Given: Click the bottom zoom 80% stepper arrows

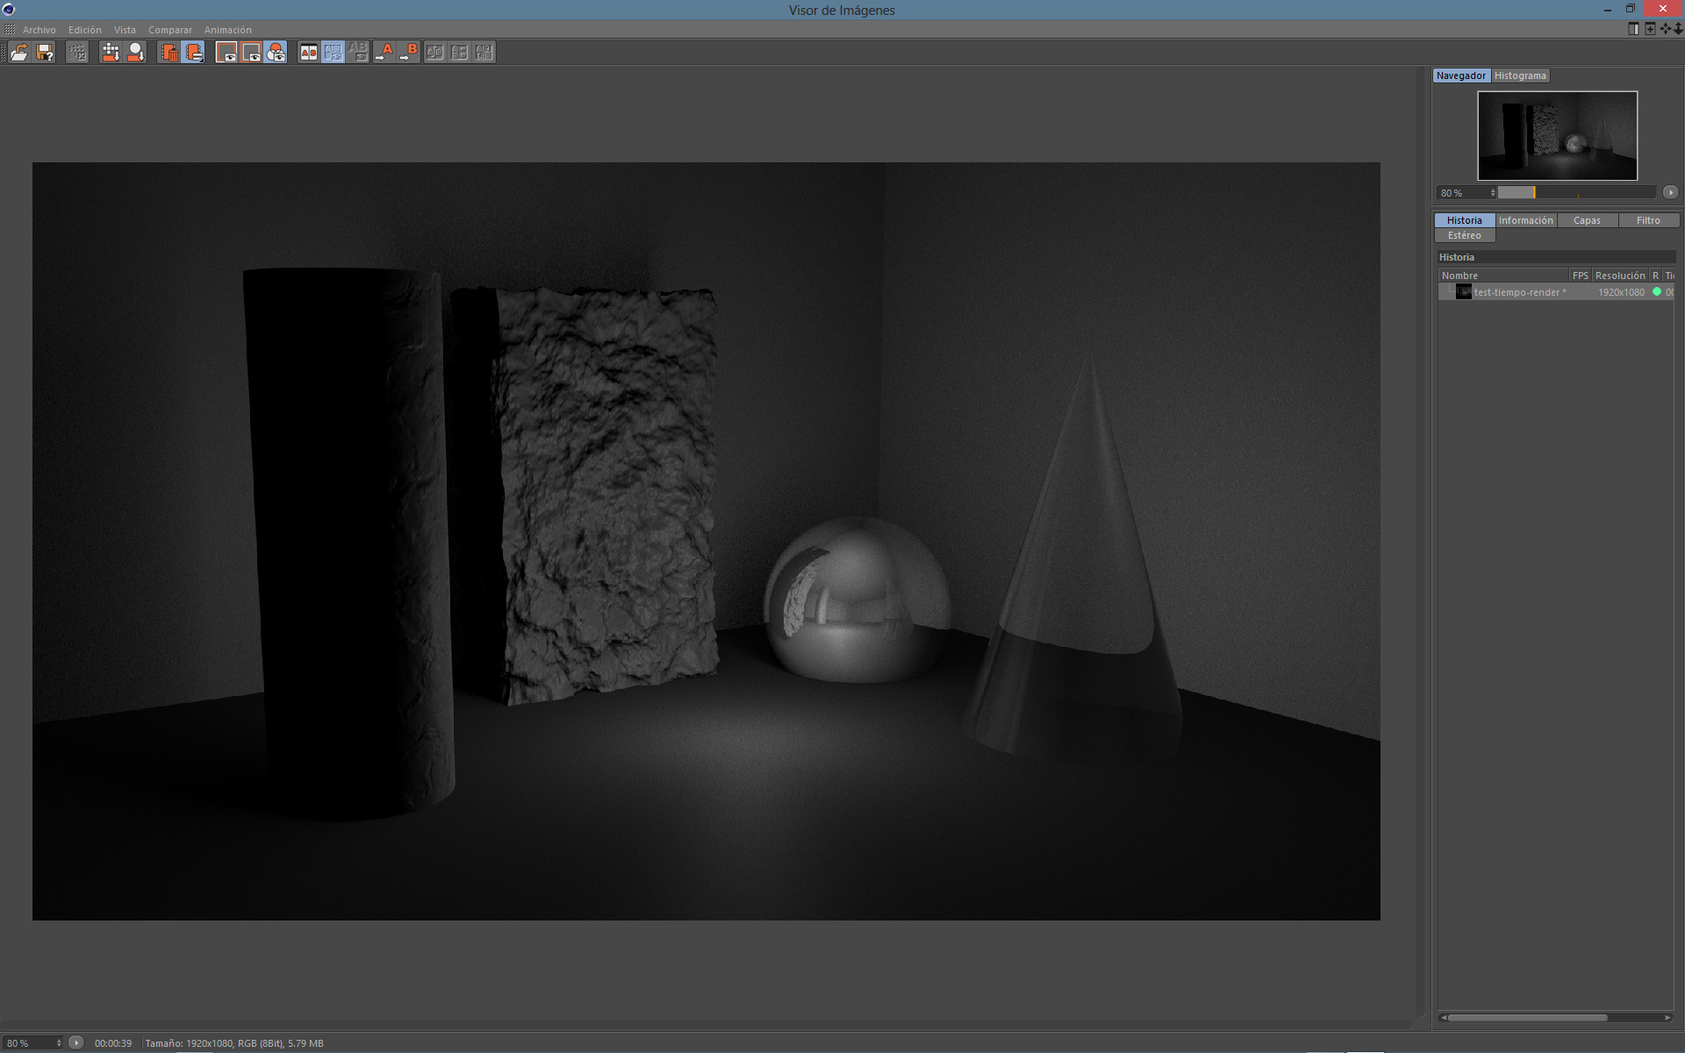Looking at the screenshot, I should [x=59, y=1043].
